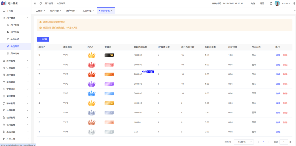Close the 用户列表 tab

[x=61, y=11]
